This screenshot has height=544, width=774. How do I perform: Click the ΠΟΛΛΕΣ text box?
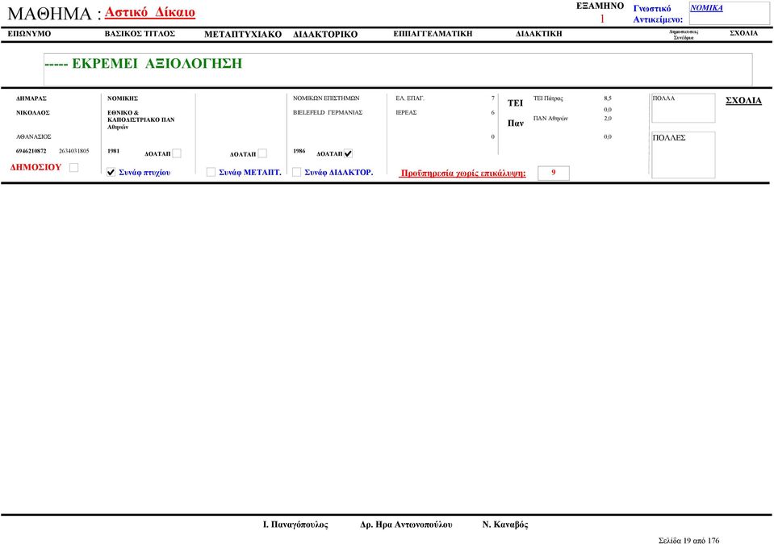coord(683,155)
